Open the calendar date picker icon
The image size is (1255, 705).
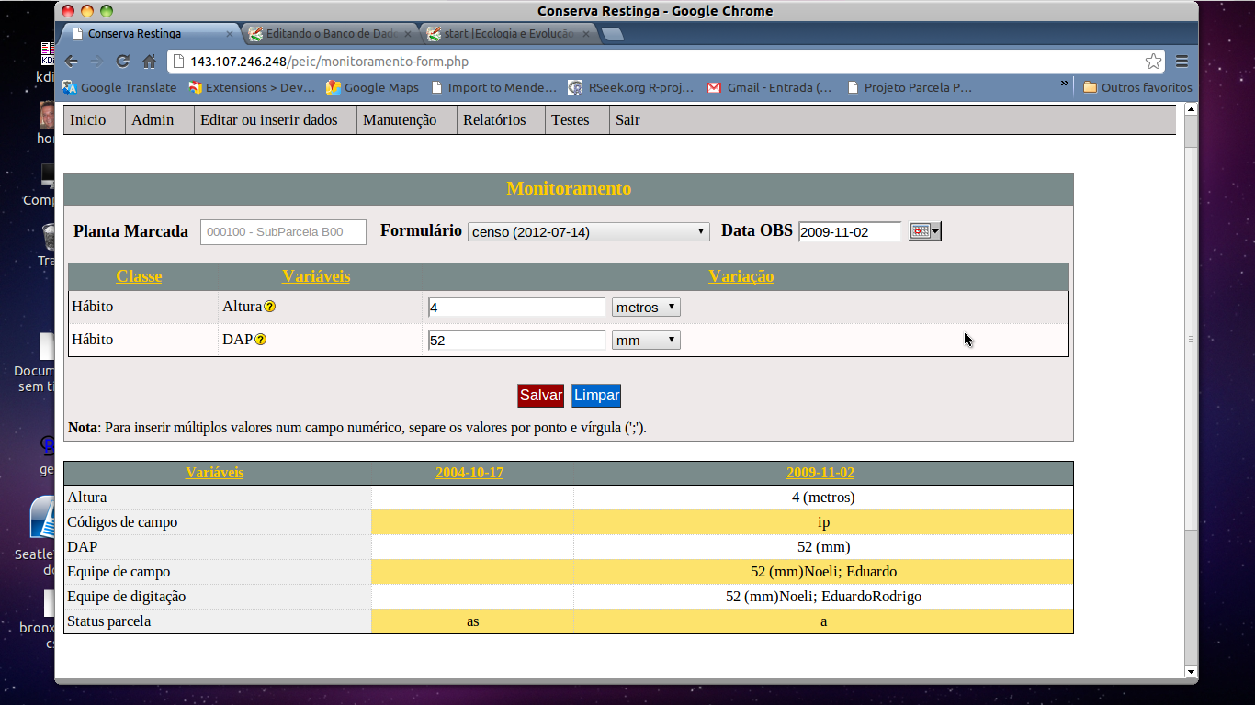(924, 231)
